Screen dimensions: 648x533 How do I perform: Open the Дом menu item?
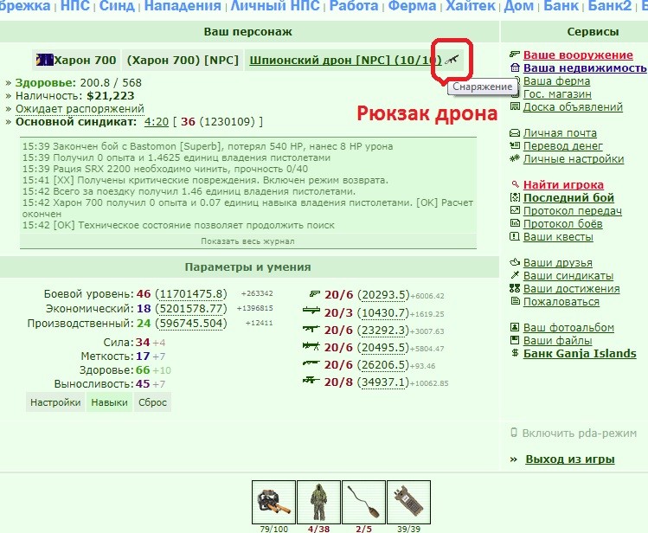pyautogui.click(x=518, y=6)
